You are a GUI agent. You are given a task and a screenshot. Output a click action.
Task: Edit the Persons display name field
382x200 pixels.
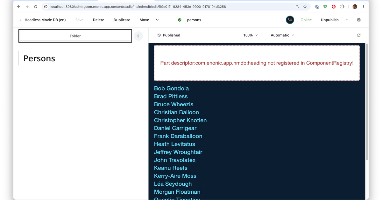tap(39, 58)
